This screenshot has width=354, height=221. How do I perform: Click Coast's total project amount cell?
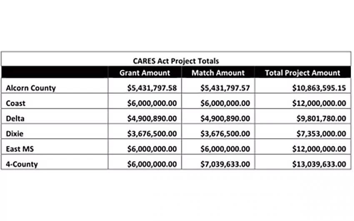[319, 103]
